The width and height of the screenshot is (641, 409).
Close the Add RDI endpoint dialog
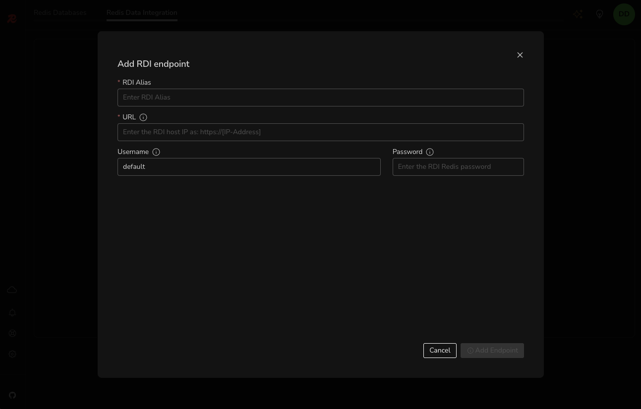coord(520,55)
